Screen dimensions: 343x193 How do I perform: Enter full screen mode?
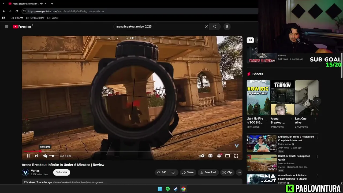pyautogui.click(x=236, y=156)
